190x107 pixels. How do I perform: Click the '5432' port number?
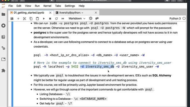(75, 67)
